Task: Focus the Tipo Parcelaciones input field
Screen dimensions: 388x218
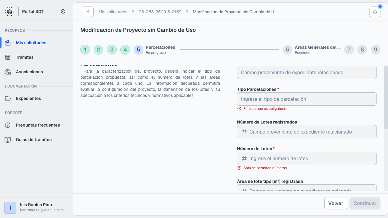Action: pyautogui.click(x=307, y=99)
